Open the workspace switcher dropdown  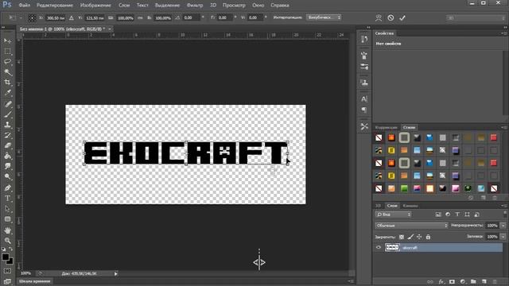[x=476, y=17]
